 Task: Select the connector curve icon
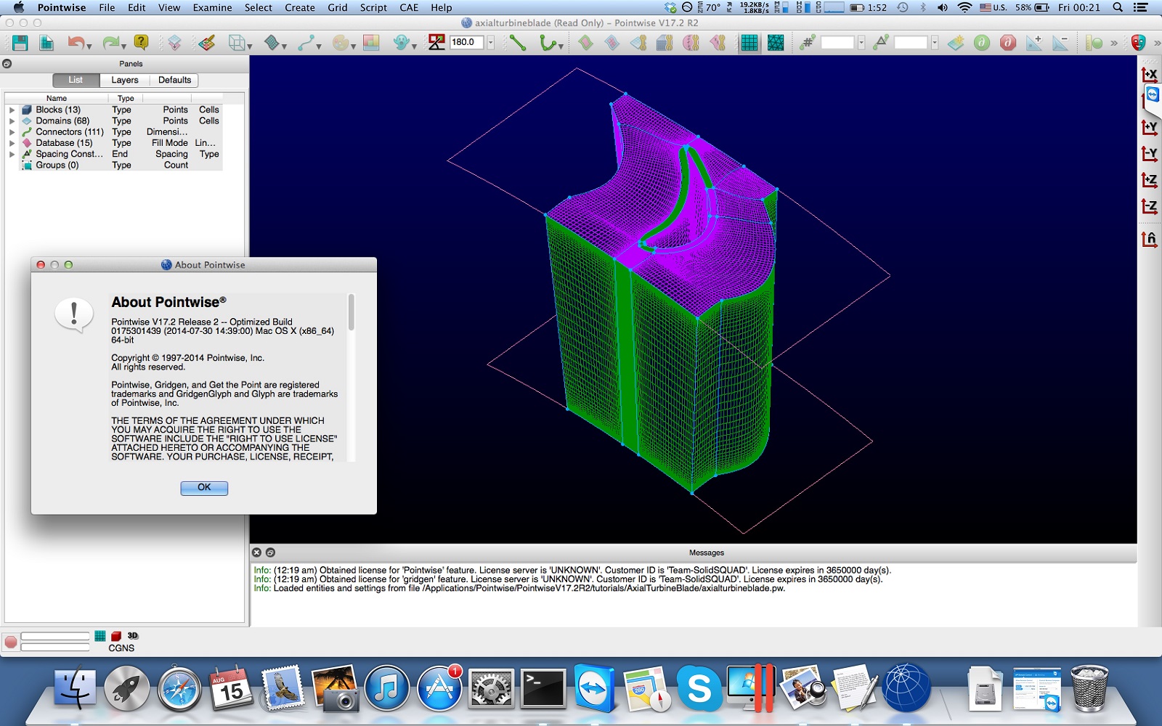tap(306, 43)
